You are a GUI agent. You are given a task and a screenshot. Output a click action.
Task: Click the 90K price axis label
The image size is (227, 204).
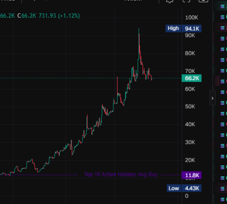pos(190,36)
